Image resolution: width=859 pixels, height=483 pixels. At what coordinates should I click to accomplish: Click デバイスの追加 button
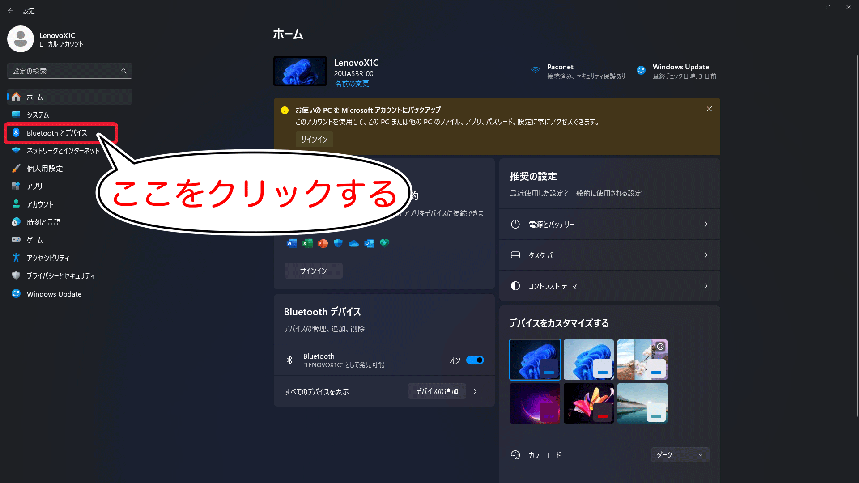coord(437,391)
